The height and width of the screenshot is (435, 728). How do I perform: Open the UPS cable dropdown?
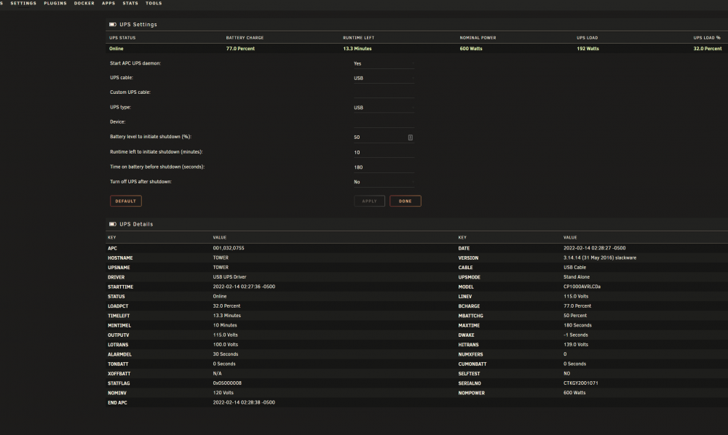click(384, 78)
